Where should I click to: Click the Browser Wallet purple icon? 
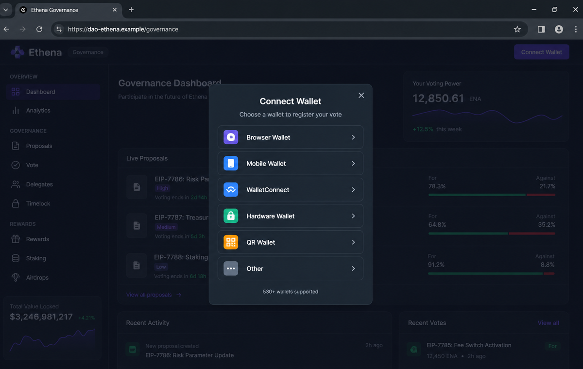(x=231, y=137)
